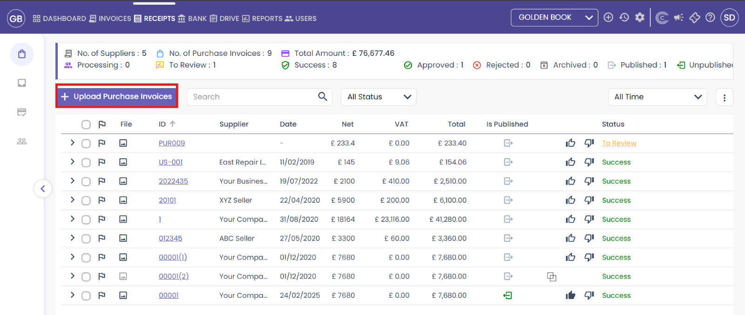
Task: Go to the DASHBOARD tab
Action: pos(60,19)
